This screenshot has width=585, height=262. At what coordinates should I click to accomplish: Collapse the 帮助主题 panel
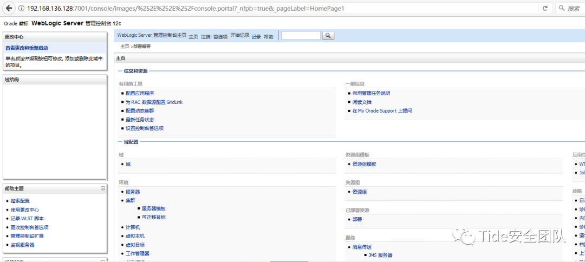click(x=102, y=188)
